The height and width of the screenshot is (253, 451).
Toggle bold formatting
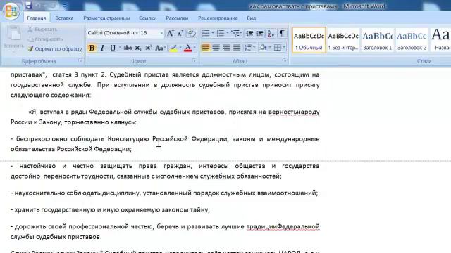click(x=92, y=48)
